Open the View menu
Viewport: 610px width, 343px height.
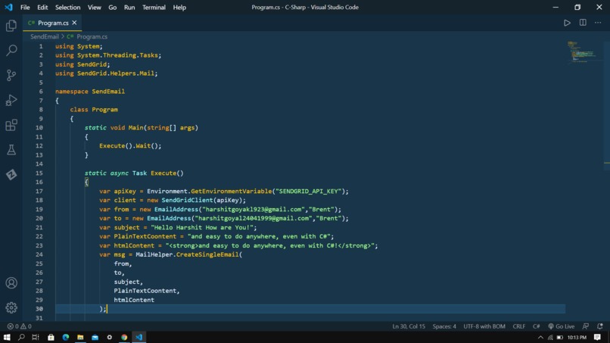[94, 7]
